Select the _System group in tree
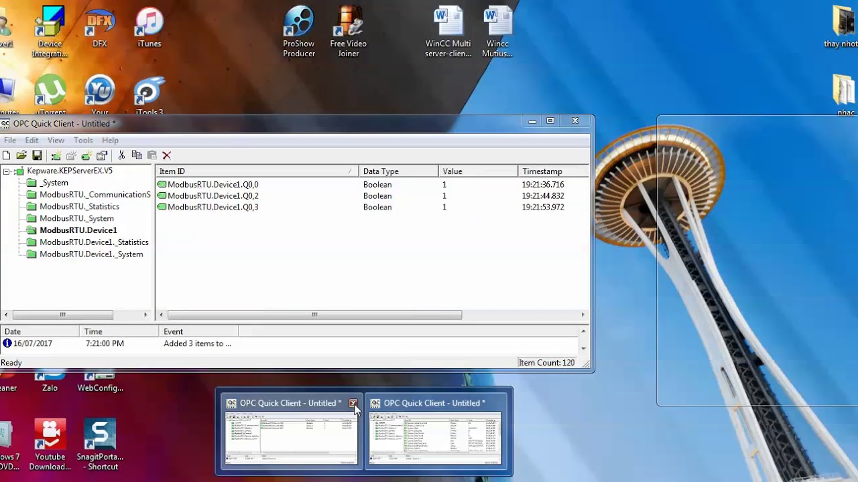Image resolution: width=858 pixels, height=482 pixels. [x=54, y=183]
